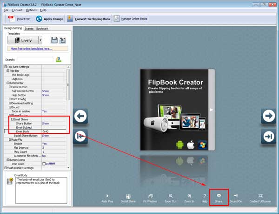Screen dimensions: 279x214
Task: Click the Flip Interval value 3
Action: (43, 148)
